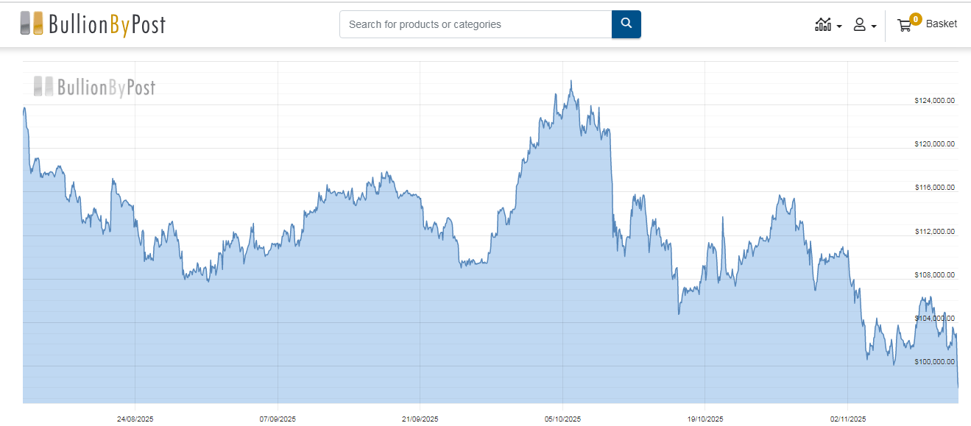Click the $100,000.00 price axis label
Viewport: 971px width, 426px height.
[934, 362]
